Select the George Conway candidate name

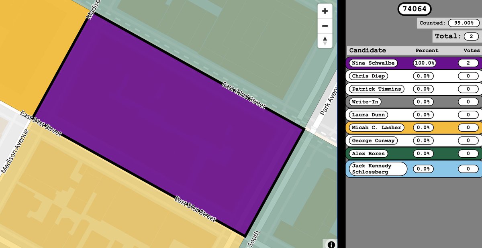(373, 140)
